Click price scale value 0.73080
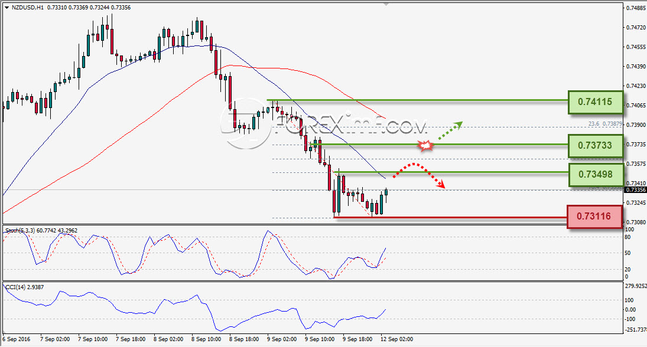This screenshot has height=347, width=647. (636, 222)
